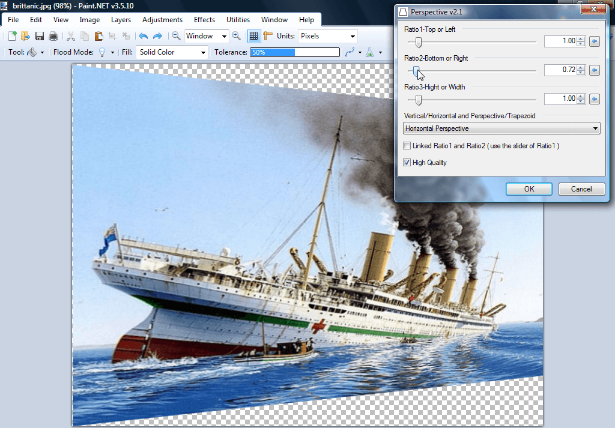Click the Paste clipboard icon
615x428 pixels.
pyautogui.click(x=99, y=36)
